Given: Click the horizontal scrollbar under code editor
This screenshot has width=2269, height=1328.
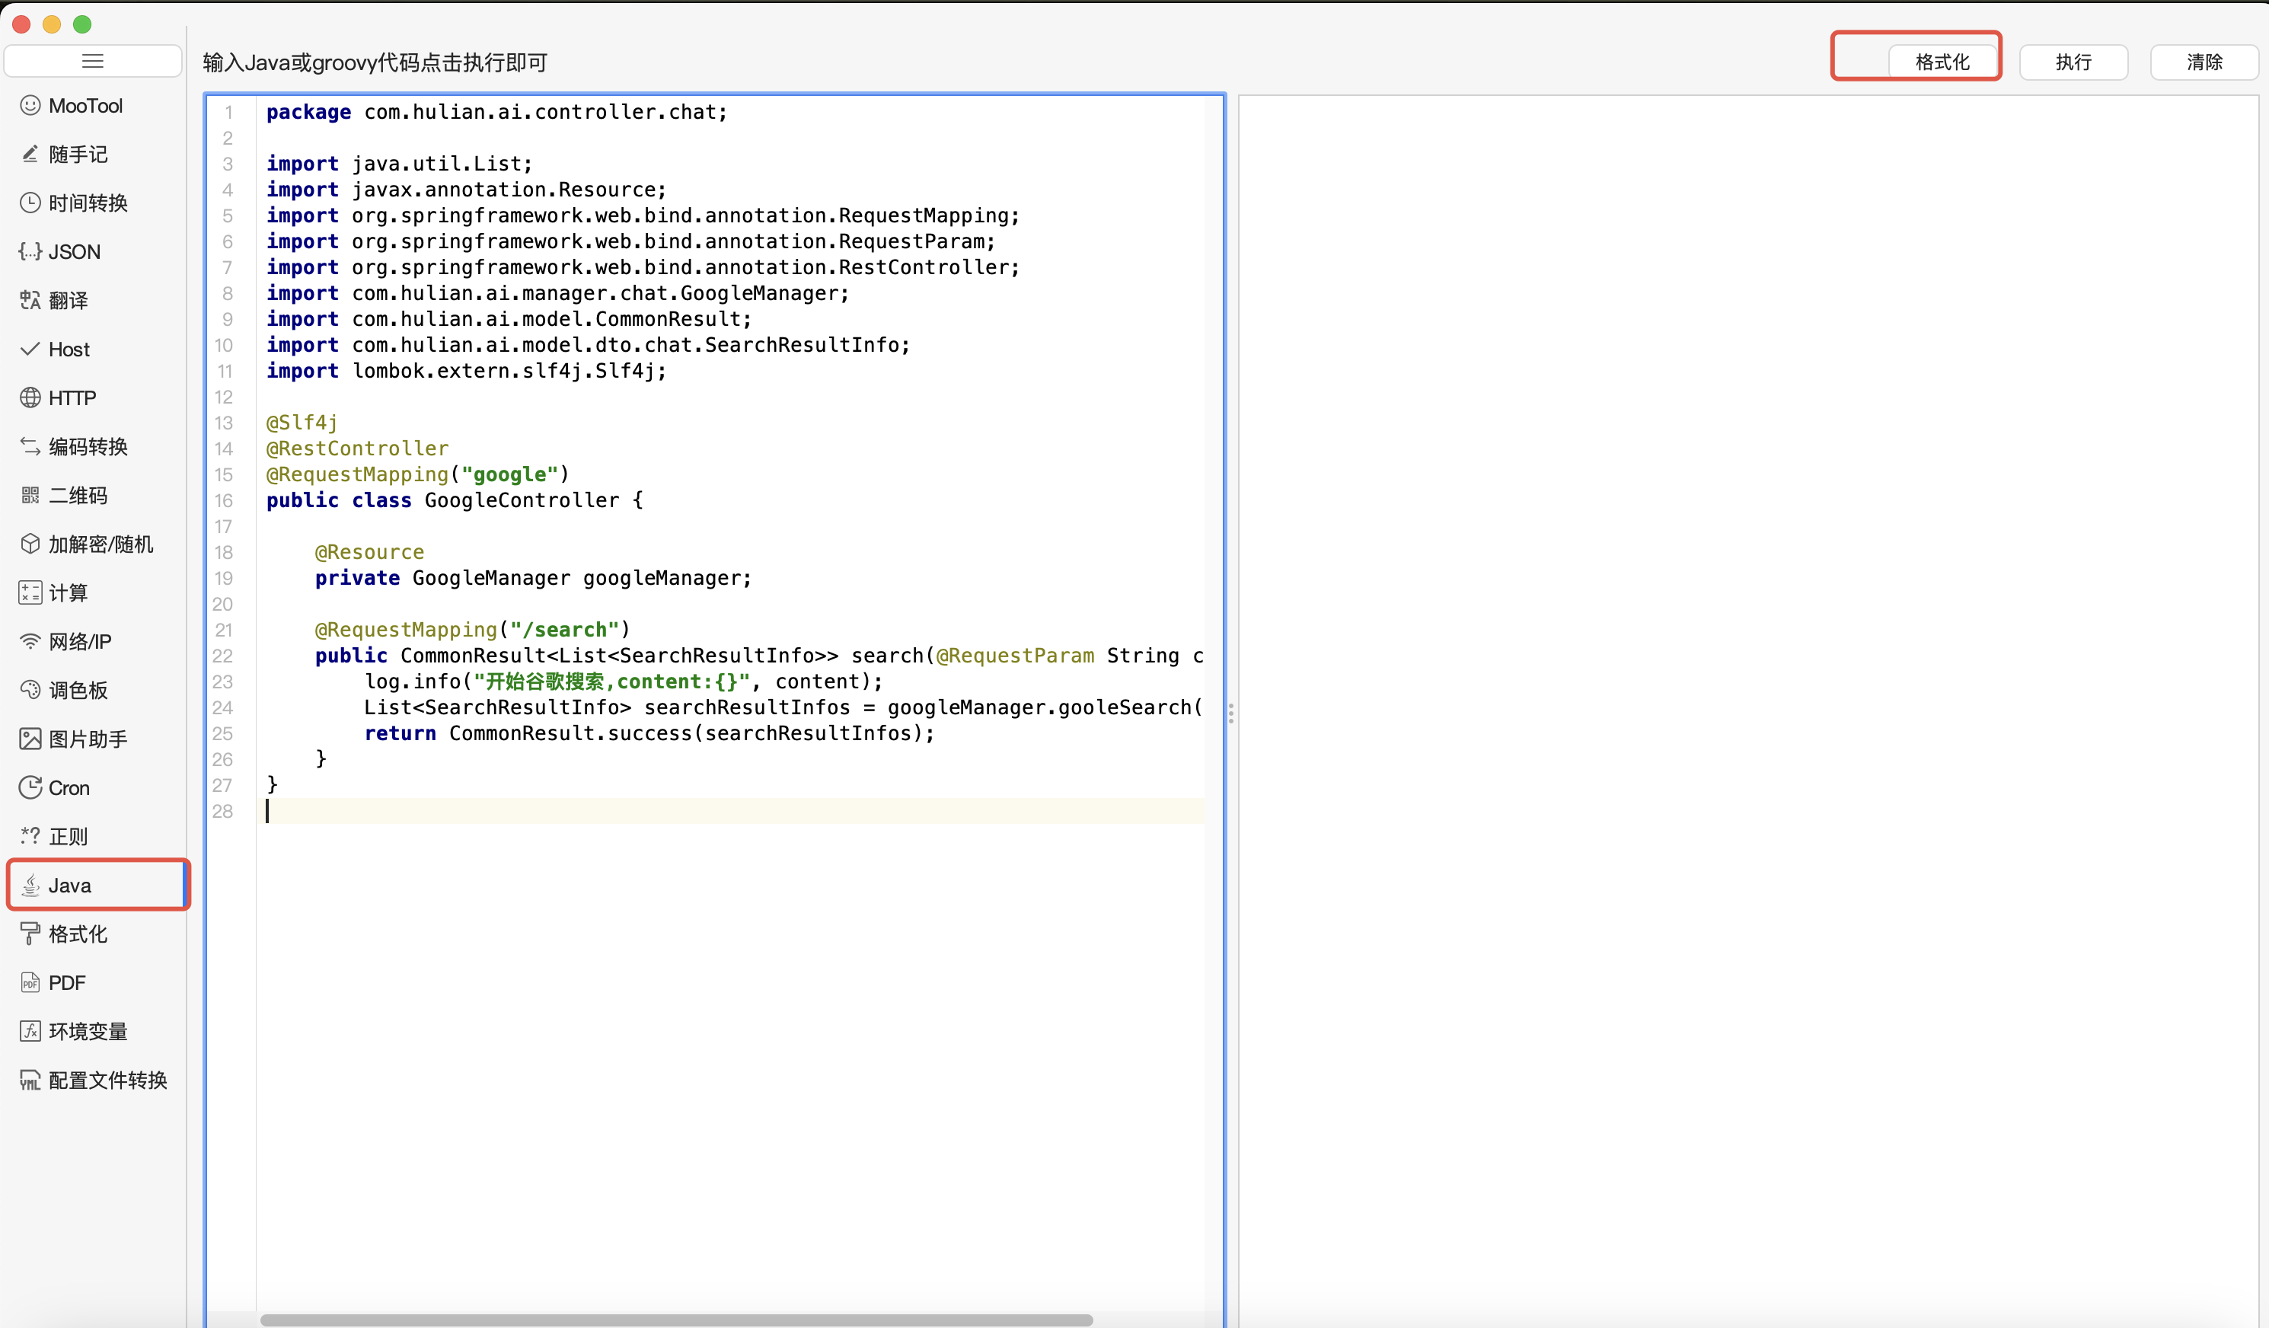Looking at the screenshot, I should click(675, 1319).
